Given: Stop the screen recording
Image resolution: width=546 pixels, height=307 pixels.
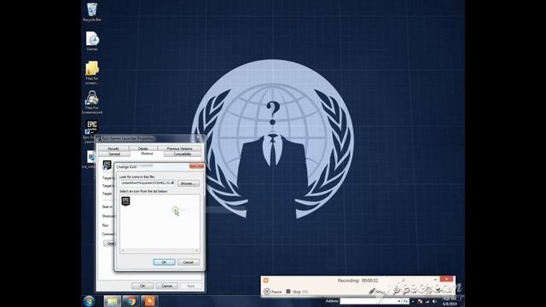Looking at the screenshot, I should 297,292.
